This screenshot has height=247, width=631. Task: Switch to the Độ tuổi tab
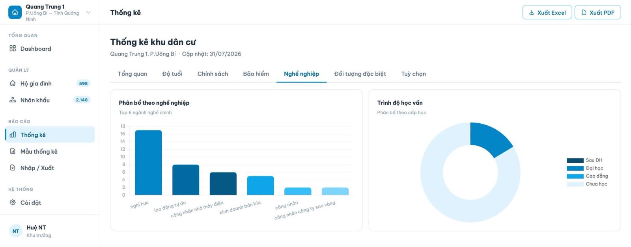pyautogui.click(x=172, y=74)
